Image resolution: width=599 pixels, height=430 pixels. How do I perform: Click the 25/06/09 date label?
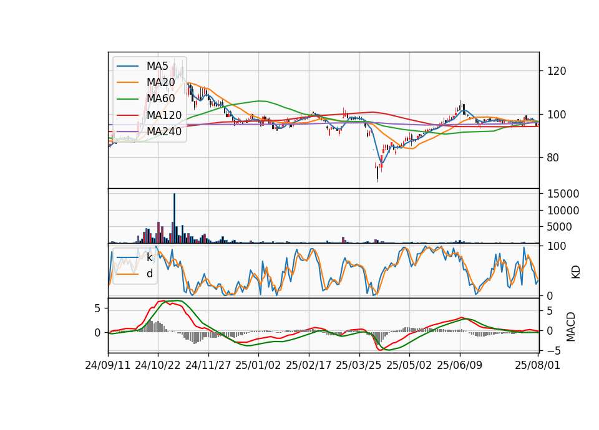459,365
